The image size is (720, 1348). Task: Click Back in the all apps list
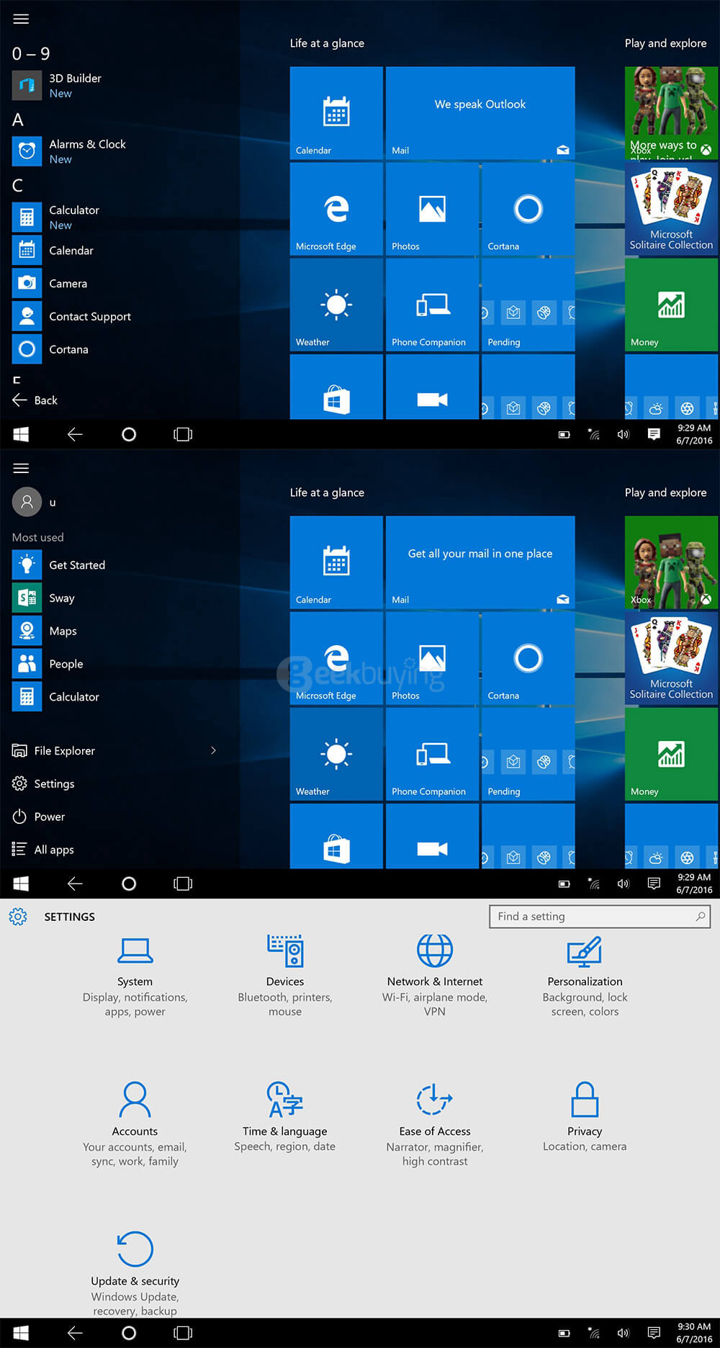pos(45,400)
